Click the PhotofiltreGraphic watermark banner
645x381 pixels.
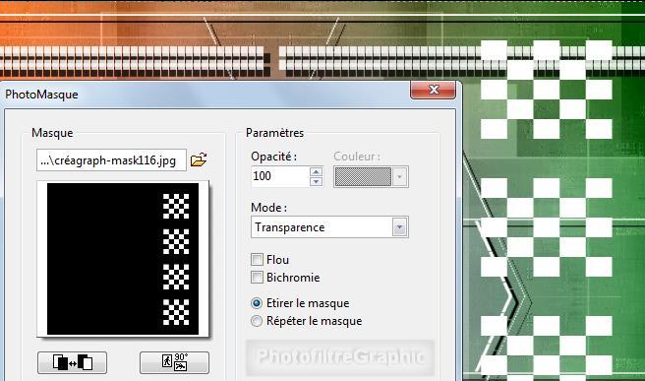tap(340, 357)
